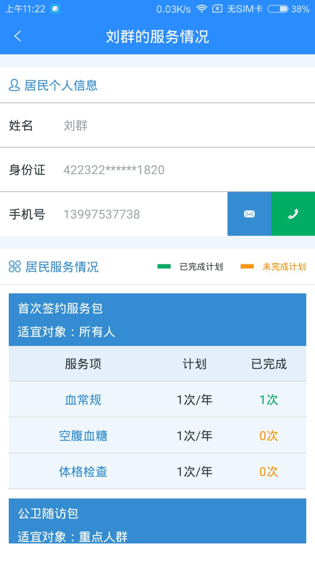Select the 首次签约服务包 header
Viewport: 315px width, 561px height.
pos(157,320)
